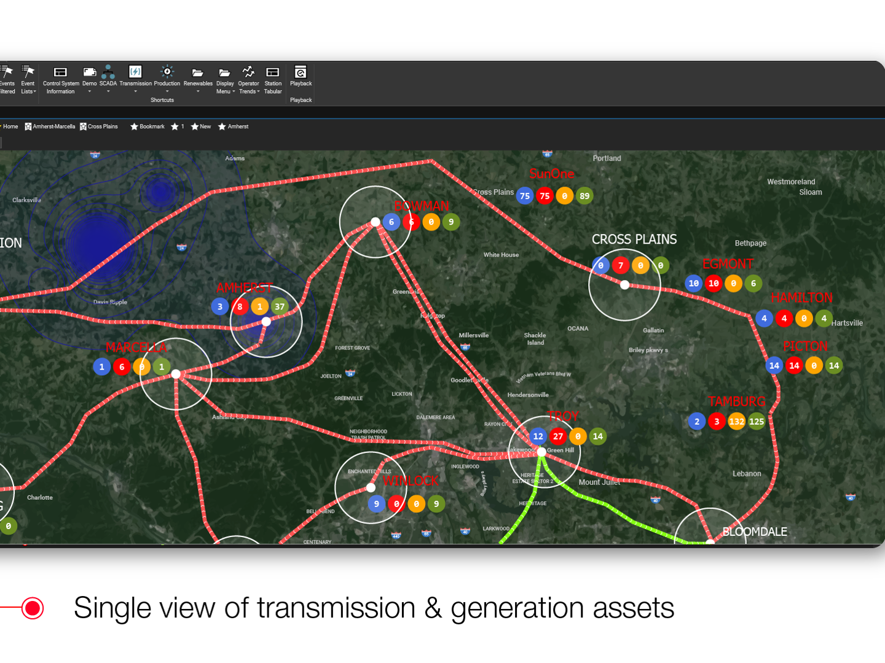Switch to the Cross Plains view

[x=98, y=126]
